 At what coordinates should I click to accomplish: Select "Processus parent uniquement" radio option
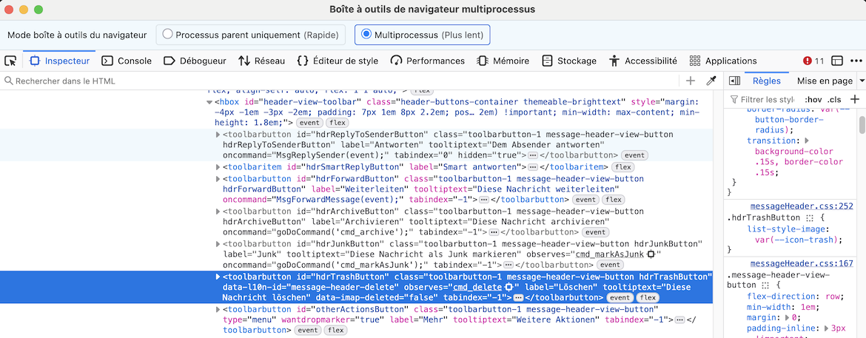[x=168, y=34]
